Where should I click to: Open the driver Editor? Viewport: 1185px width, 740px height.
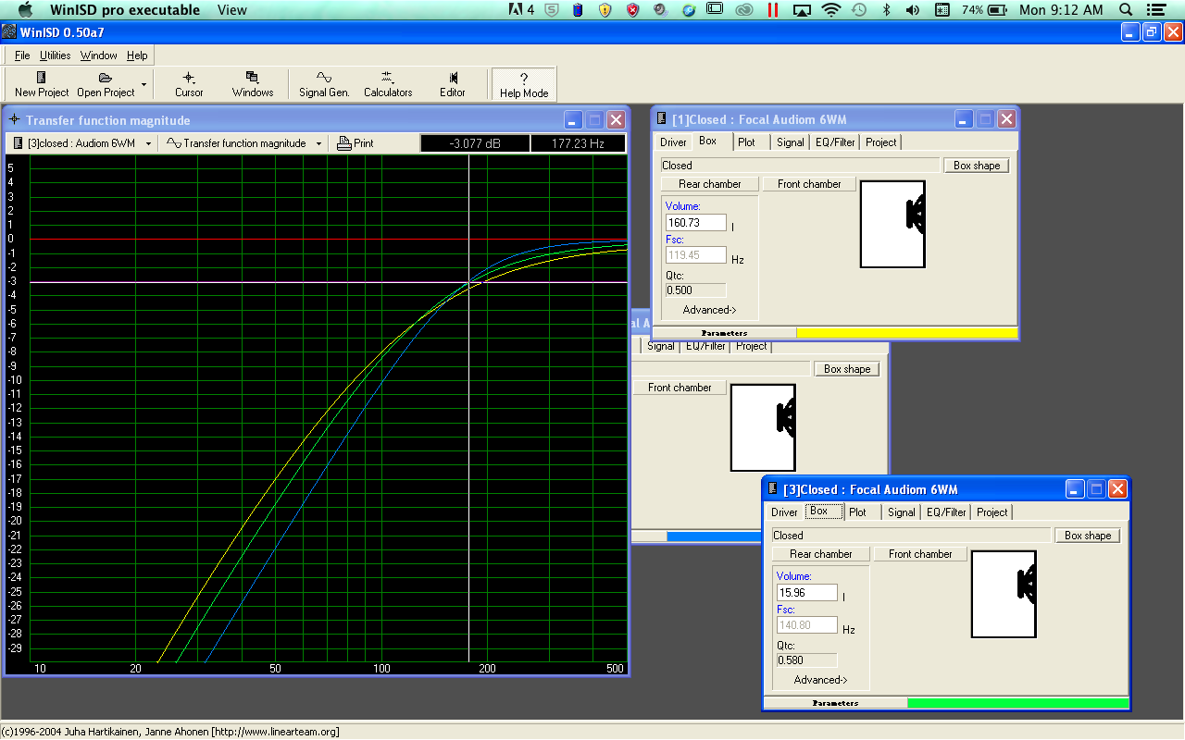click(453, 84)
